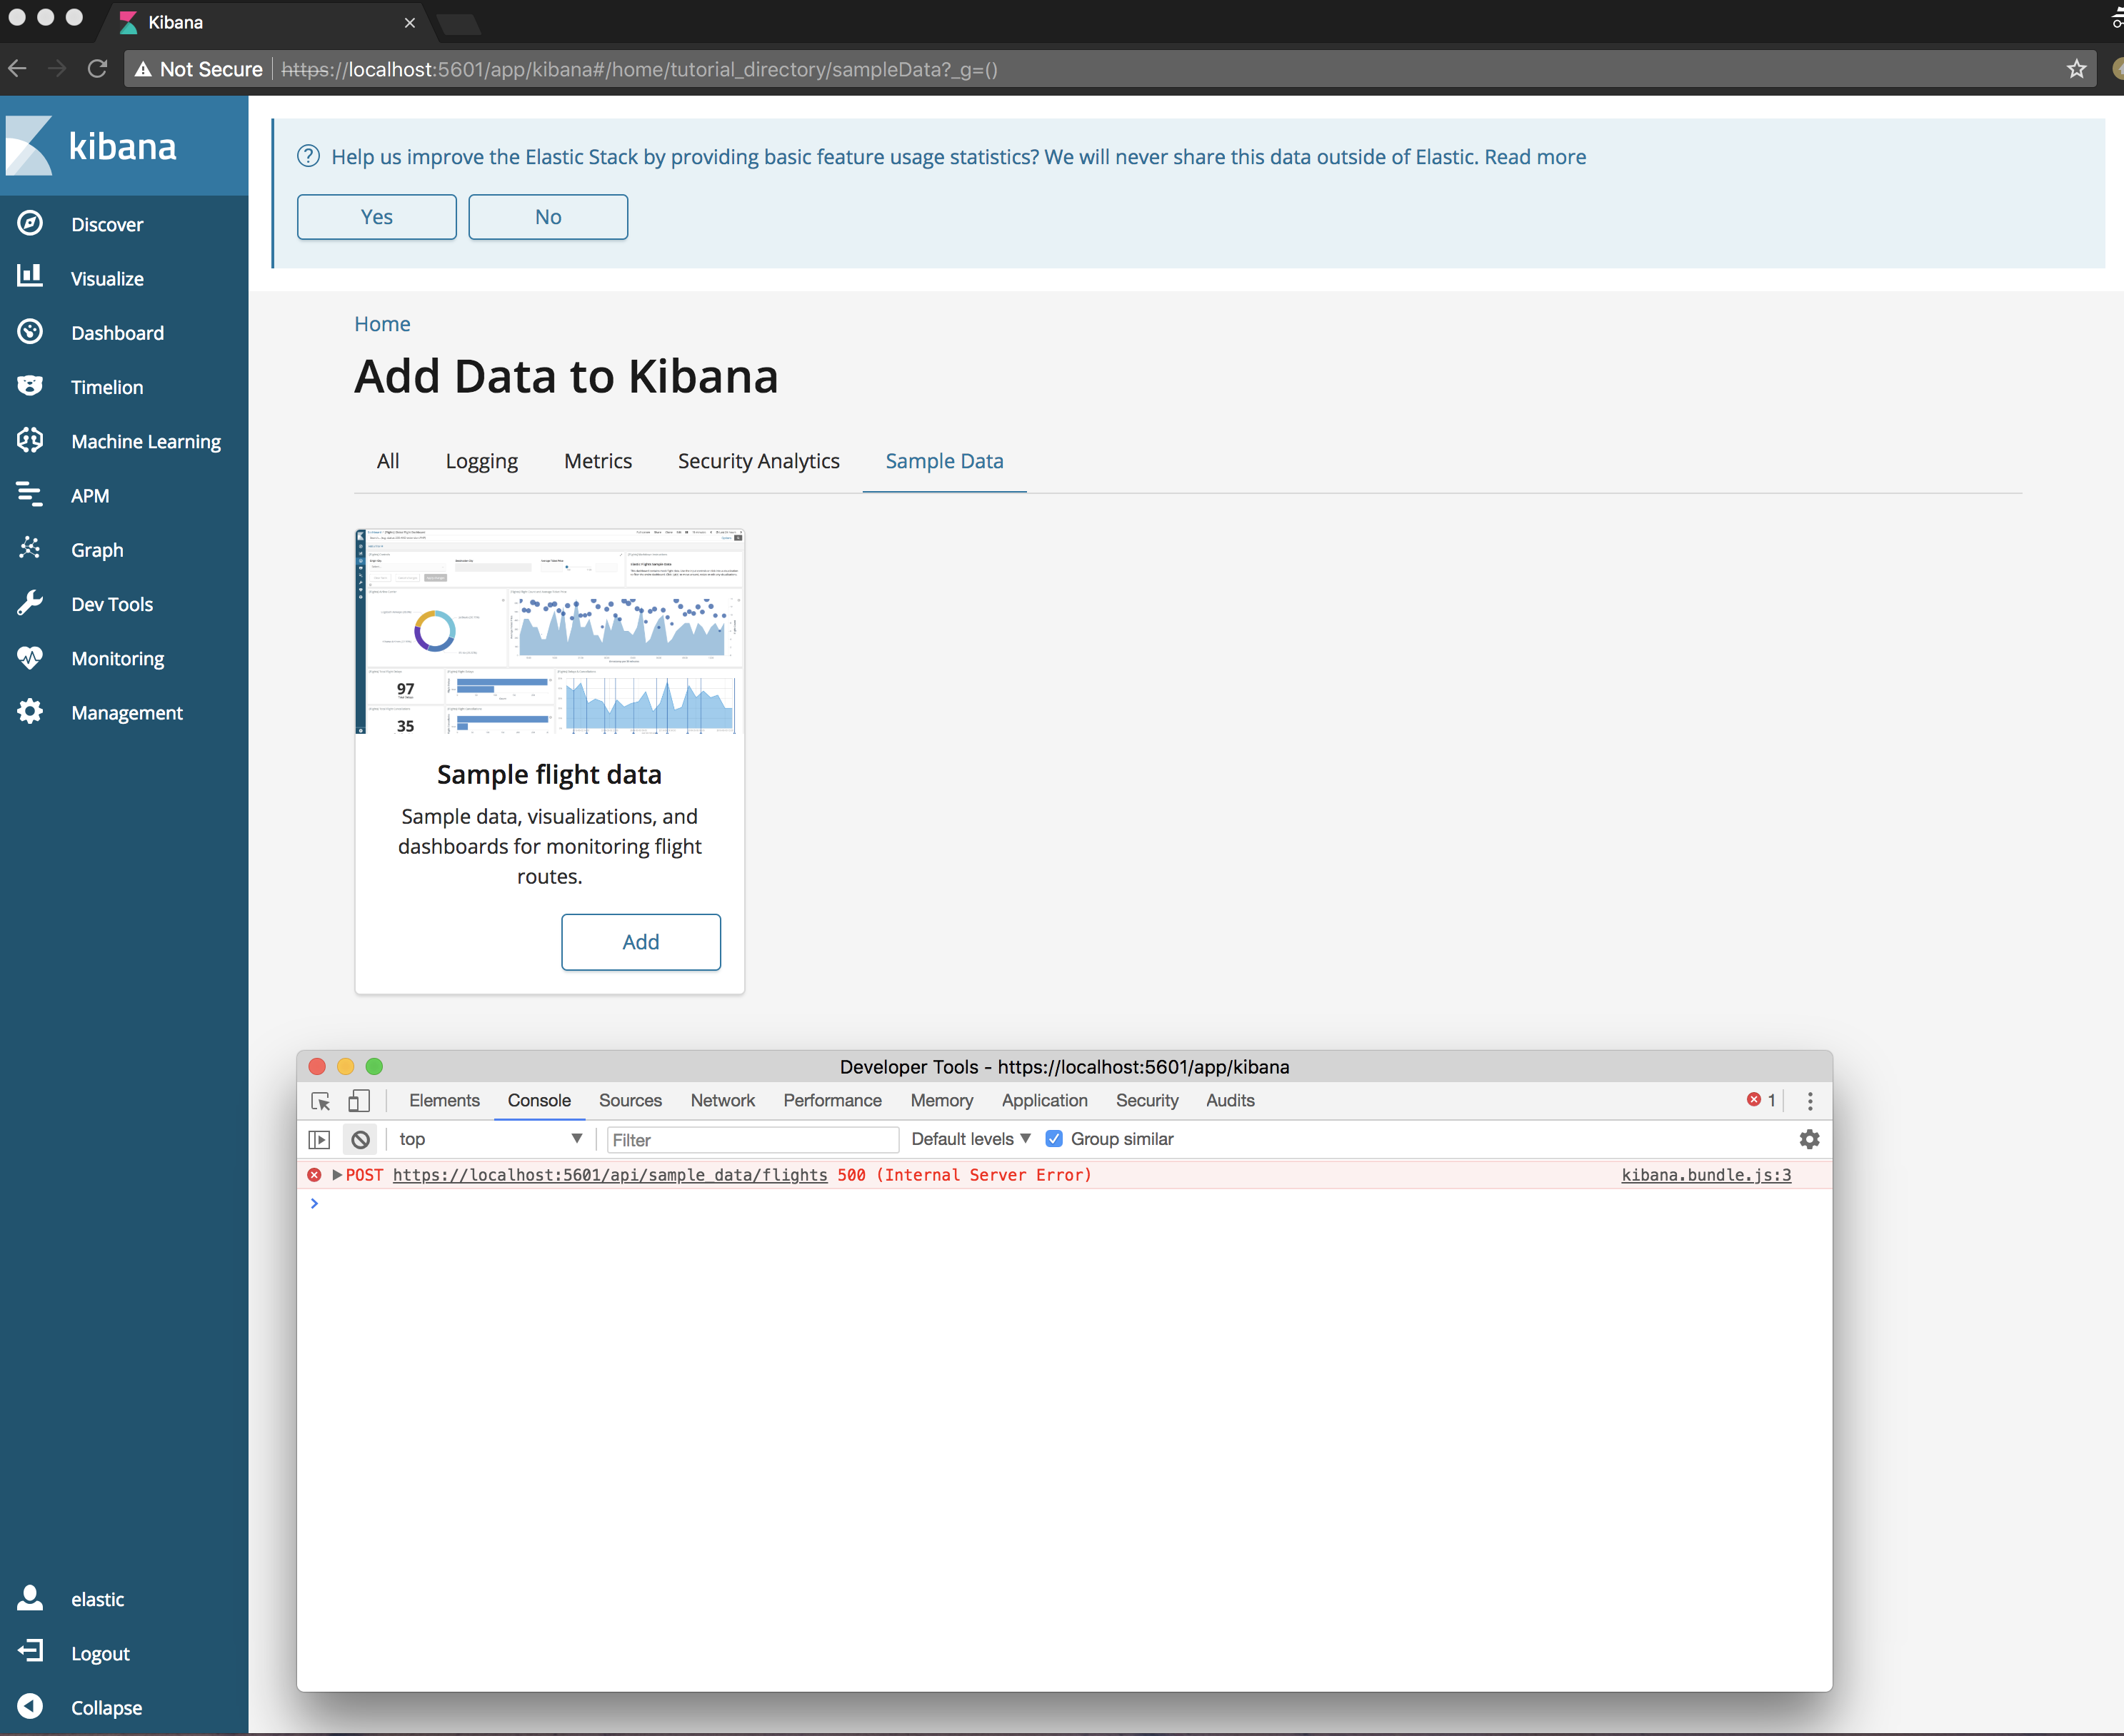Click the browser back arrow
This screenshot has width=2124, height=1736.
point(17,69)
